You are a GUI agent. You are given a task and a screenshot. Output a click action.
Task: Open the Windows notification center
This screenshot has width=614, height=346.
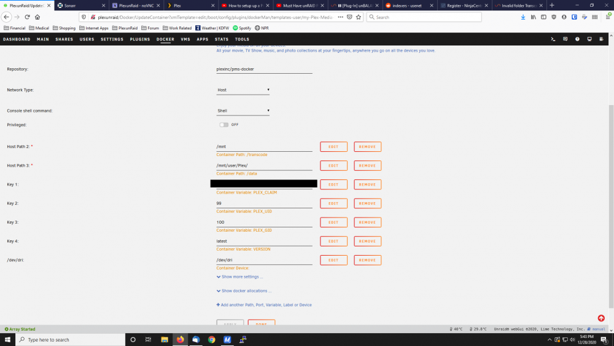604,340
